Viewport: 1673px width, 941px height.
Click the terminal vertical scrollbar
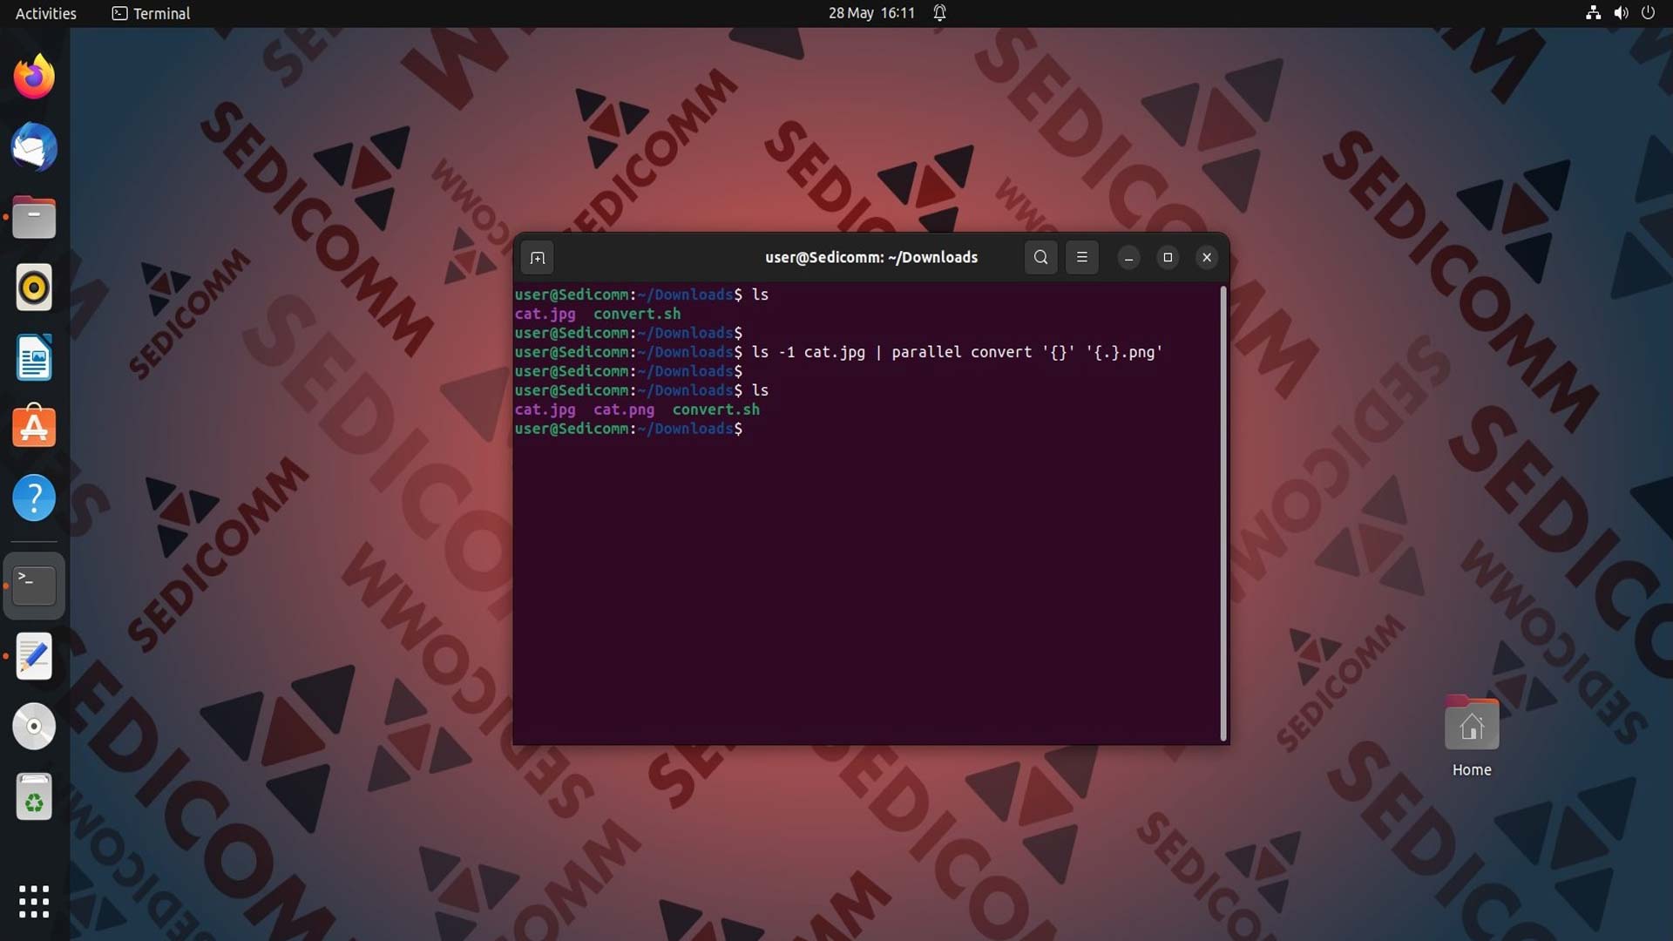pos(1223,514)
